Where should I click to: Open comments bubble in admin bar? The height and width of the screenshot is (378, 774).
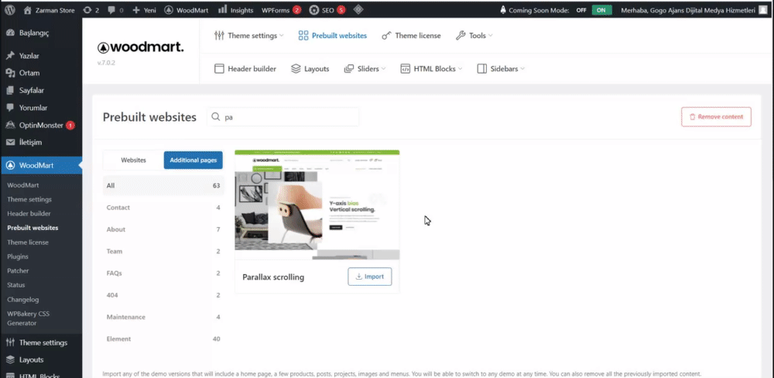click(x=115, y=10)
